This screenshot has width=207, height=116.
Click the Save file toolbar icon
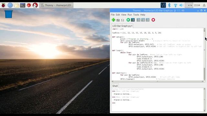[123, 20]
